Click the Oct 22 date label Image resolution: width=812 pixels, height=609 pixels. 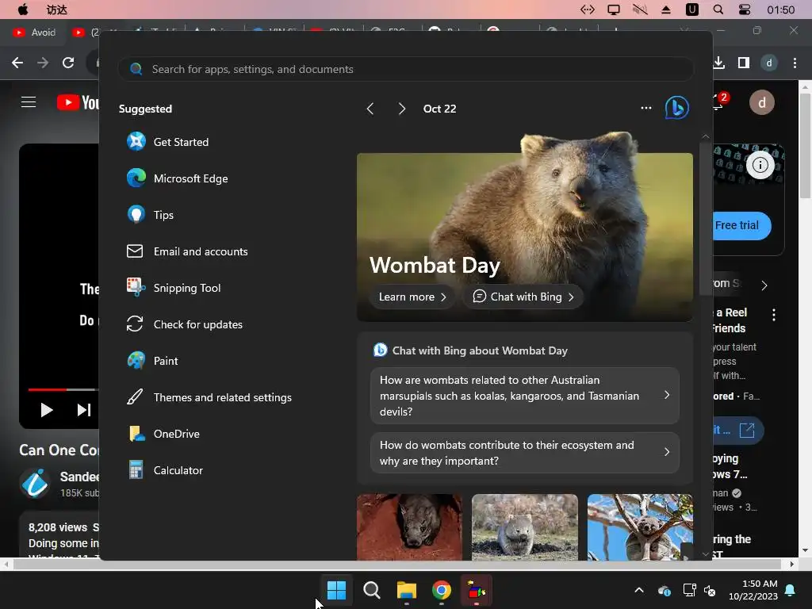click(x=439, y=108)
